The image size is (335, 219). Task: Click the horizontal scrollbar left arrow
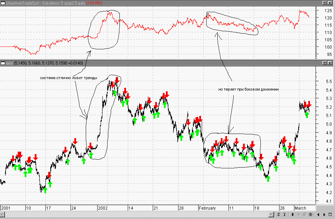2,214
